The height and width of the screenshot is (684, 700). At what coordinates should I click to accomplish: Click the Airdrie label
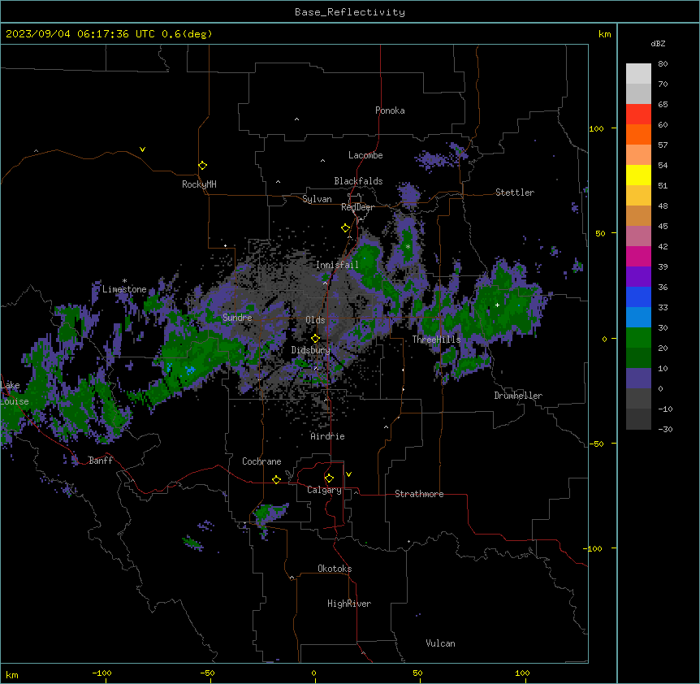click(327, 436)
